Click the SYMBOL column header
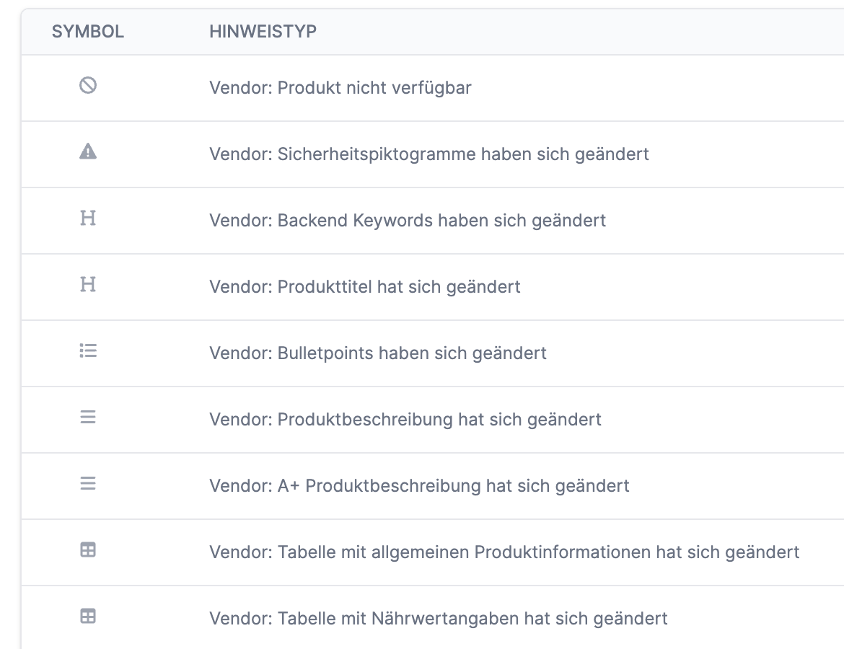 click(87, 32)
